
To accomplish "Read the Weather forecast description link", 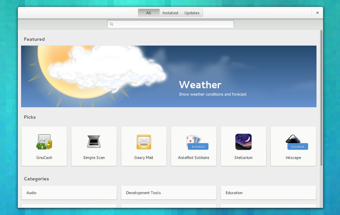I will [x=212, y=94].
